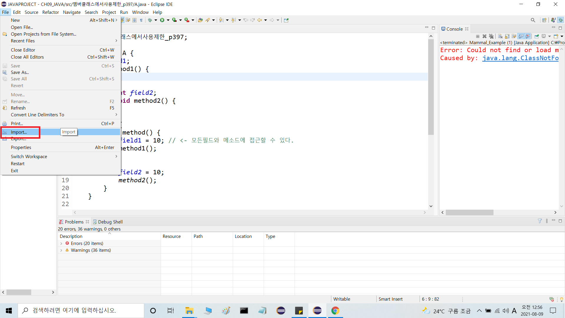Click Switch Workspace in File menu

29,157
